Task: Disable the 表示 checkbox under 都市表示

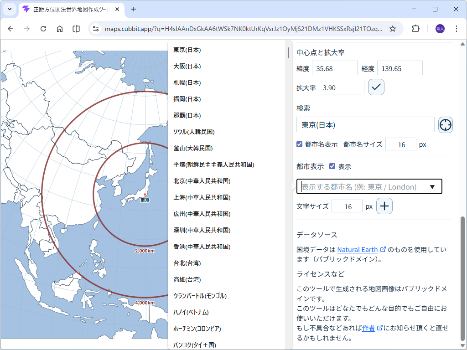Action: pyautogui.click(x=332, y=166)
